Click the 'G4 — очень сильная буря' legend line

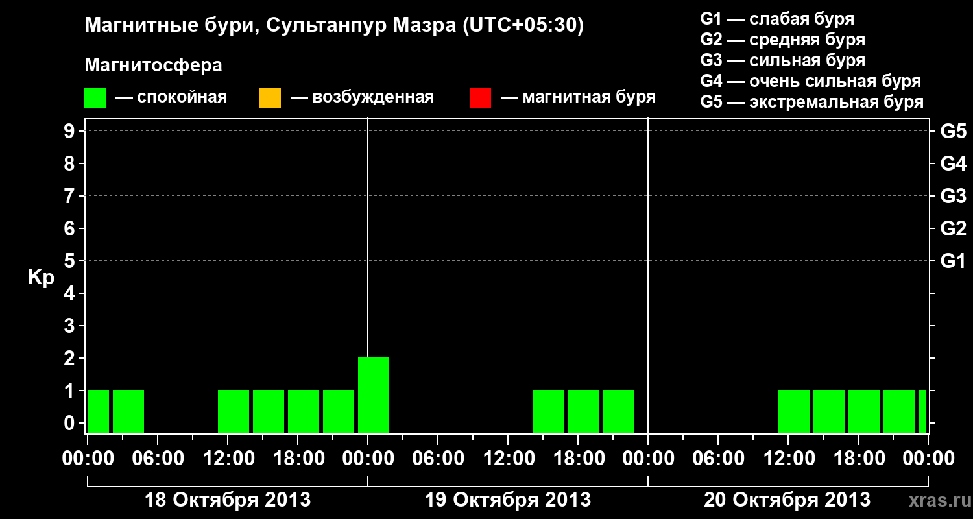tap(811, 81)
